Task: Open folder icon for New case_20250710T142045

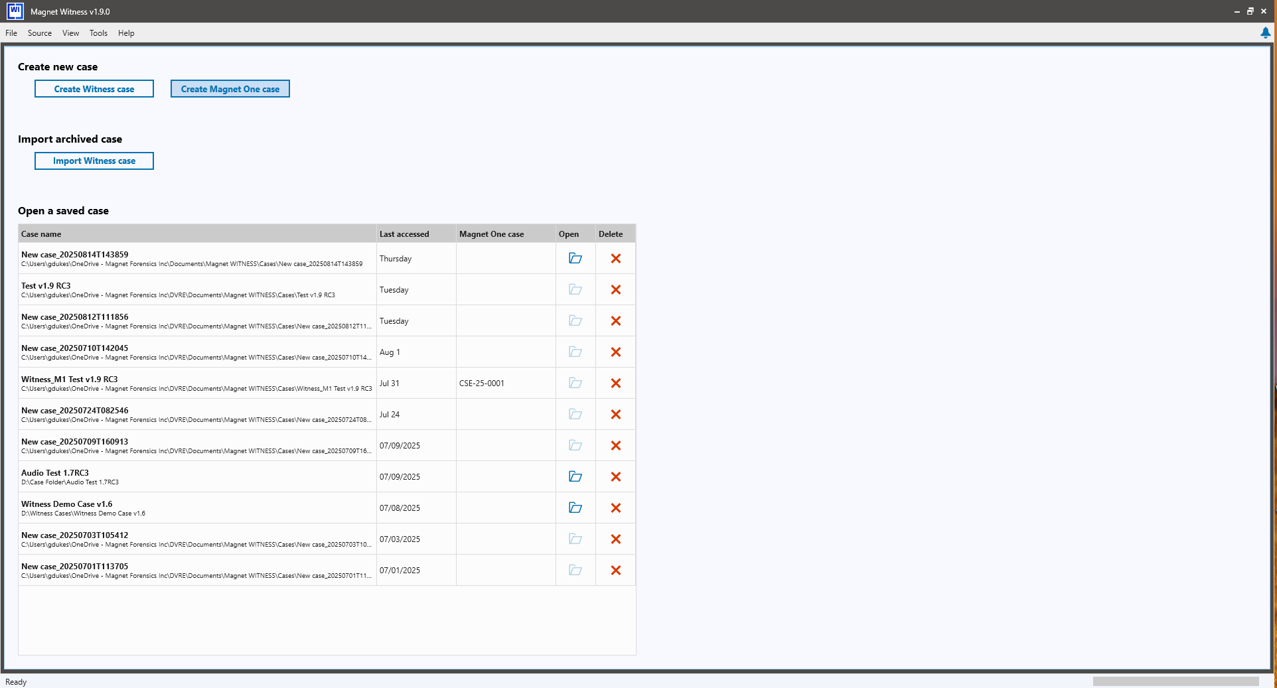Action: [575, 352]
